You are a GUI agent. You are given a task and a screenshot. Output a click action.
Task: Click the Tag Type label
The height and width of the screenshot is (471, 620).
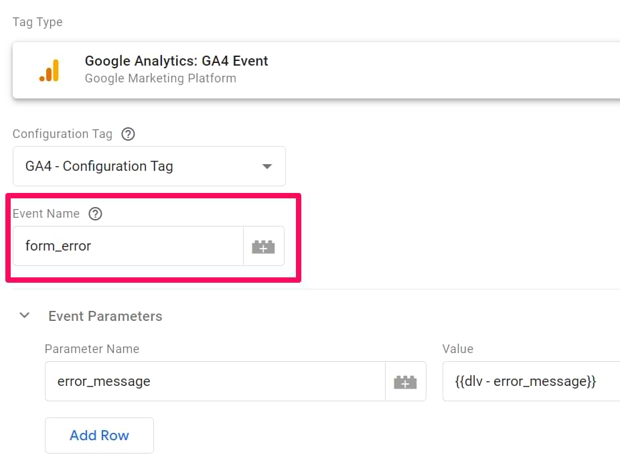click(x=37, y=22)
